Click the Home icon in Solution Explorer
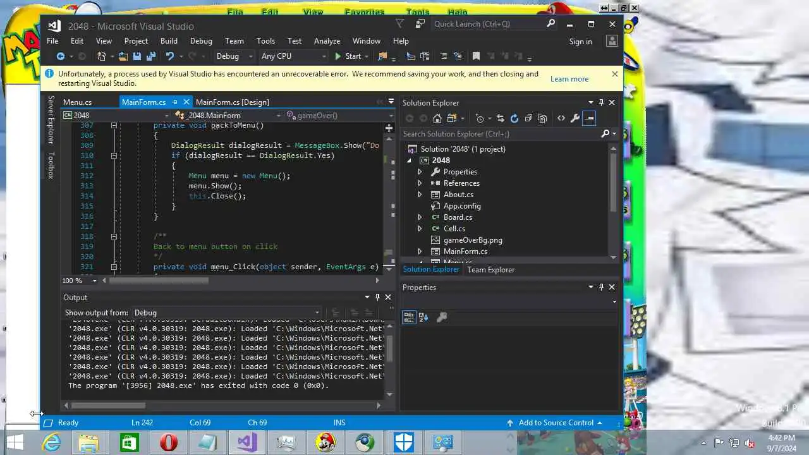 coord(437,118)
